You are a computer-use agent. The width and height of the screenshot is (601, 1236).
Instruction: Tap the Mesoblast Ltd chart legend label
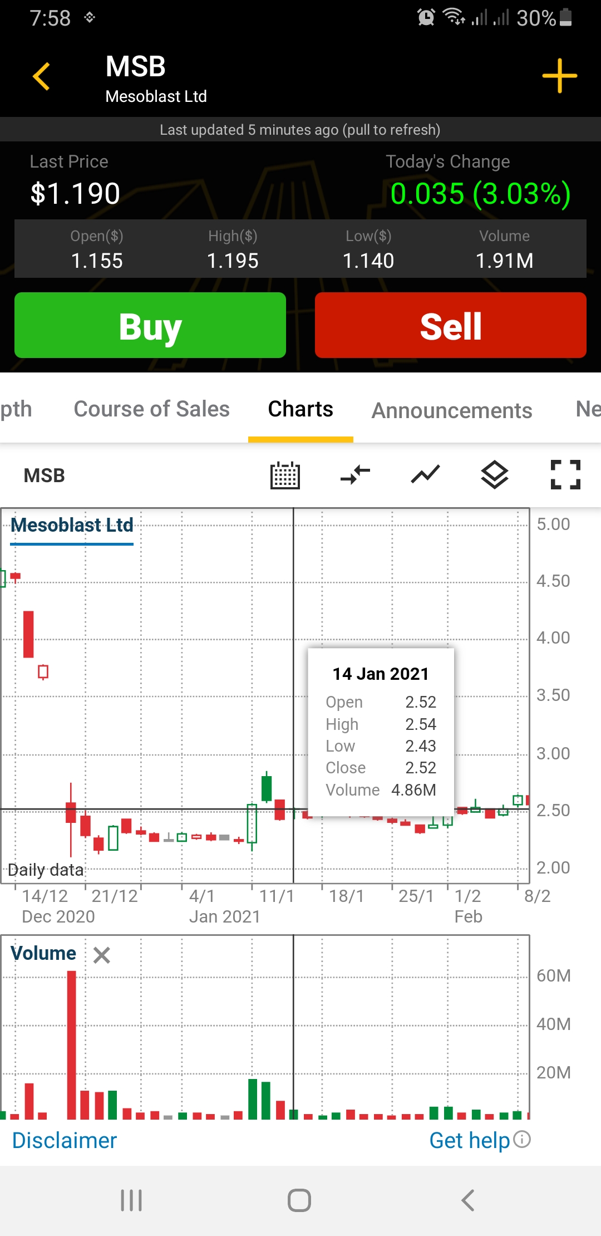[72, 525]
